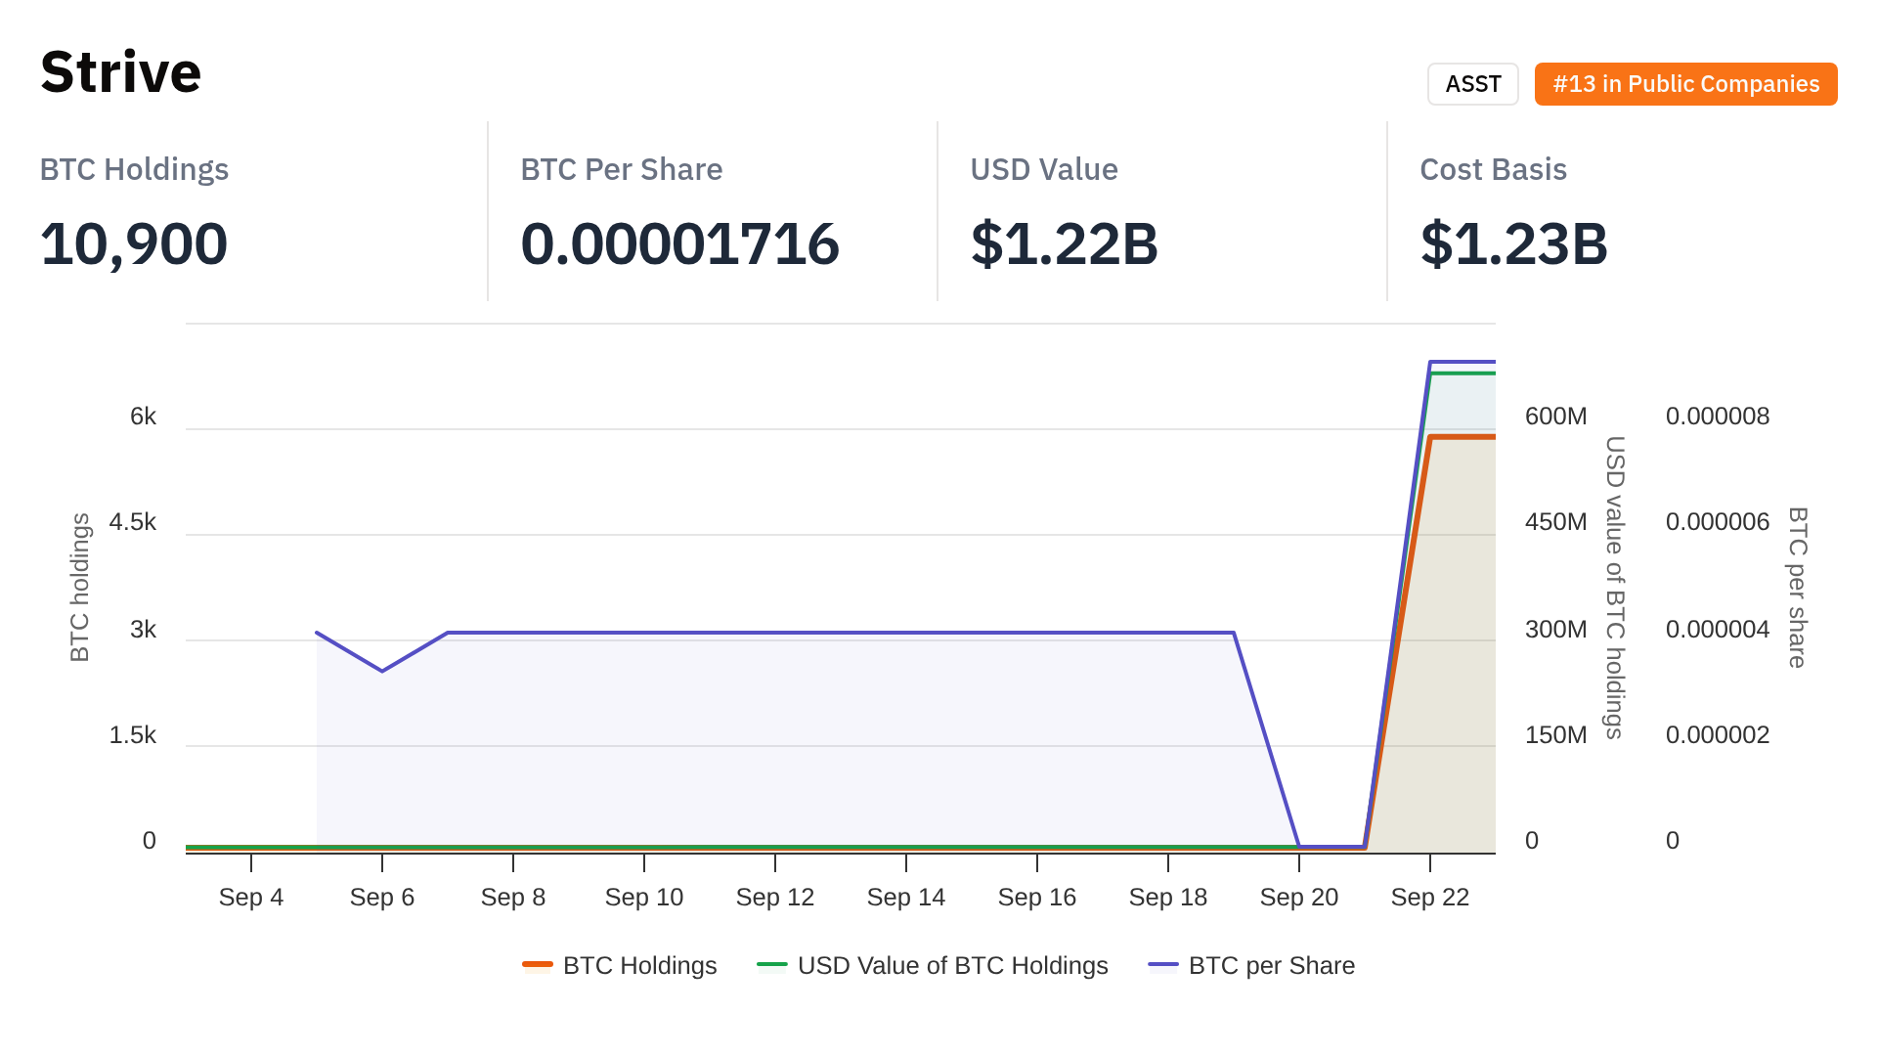
Task: Click the #13 in Public Companies badge
Action: pos(1685,84)
